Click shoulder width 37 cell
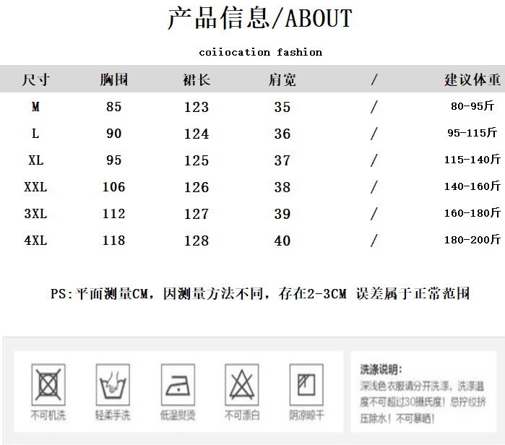505x445 pixels. [x=282, y=160]
